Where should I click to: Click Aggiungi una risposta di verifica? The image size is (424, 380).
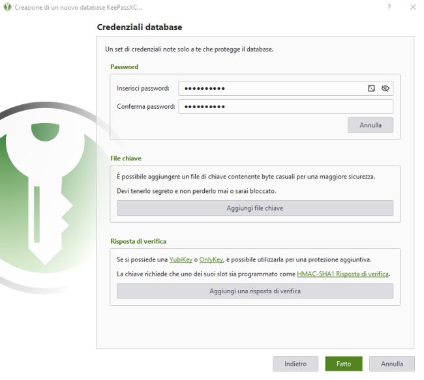(254, 291)
